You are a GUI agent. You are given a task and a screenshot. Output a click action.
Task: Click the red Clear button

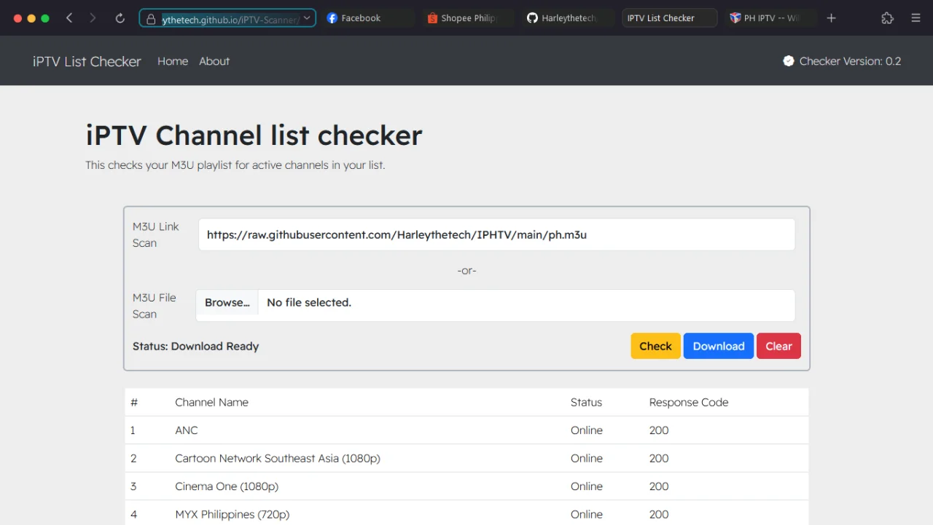pyautogui.click(x=778, y=346)
